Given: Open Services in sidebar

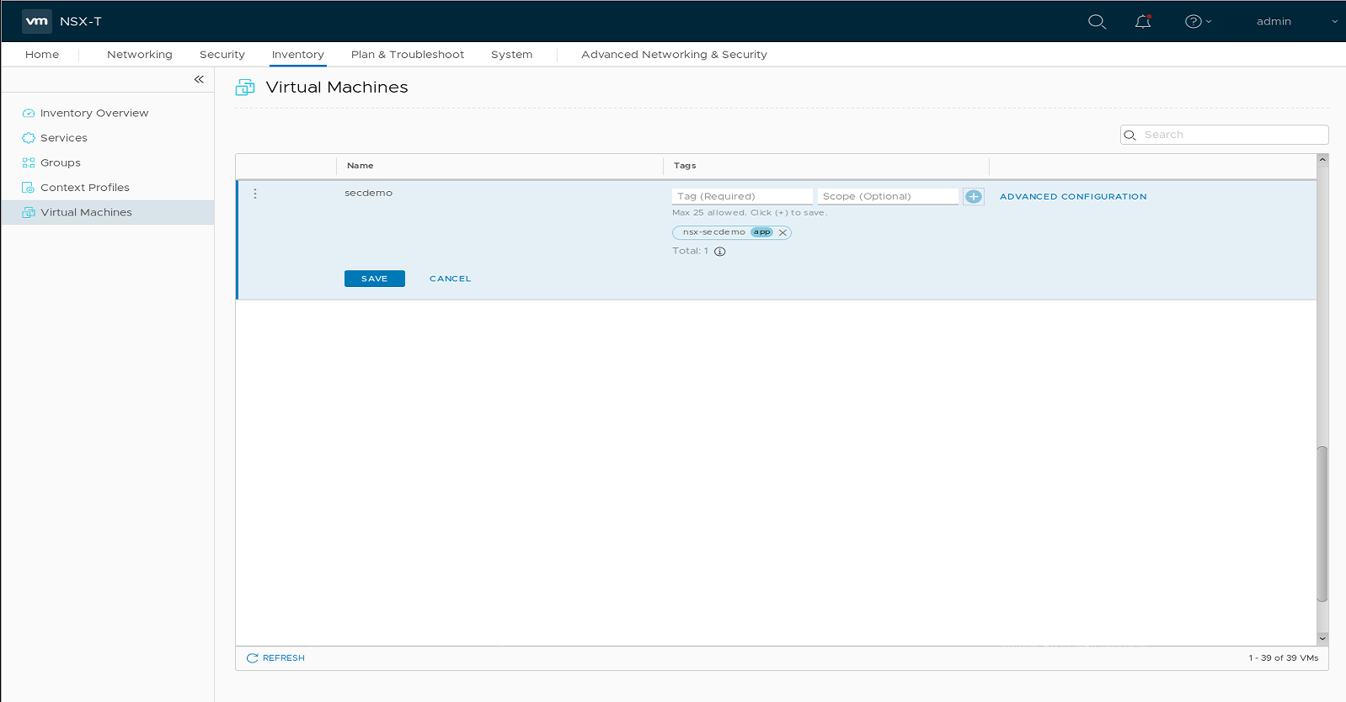Looking at the screenshot, I should coord(64,138).
